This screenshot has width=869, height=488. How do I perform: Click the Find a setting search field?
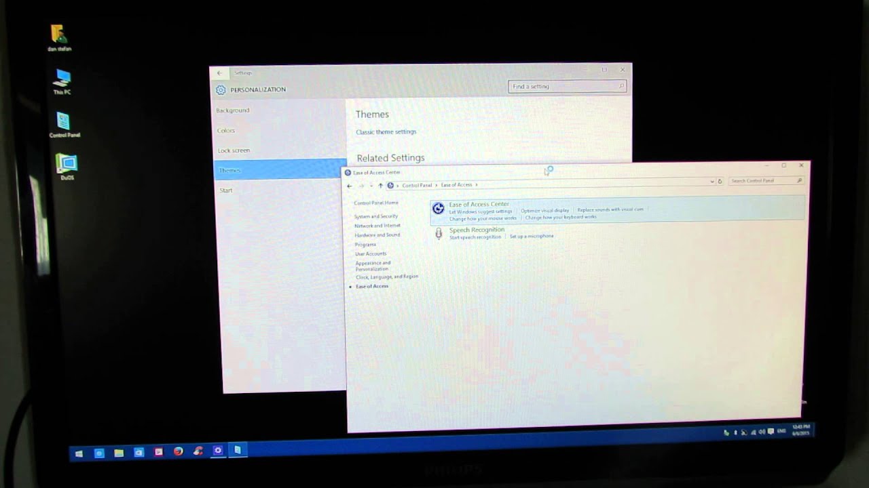click(566, 87)
